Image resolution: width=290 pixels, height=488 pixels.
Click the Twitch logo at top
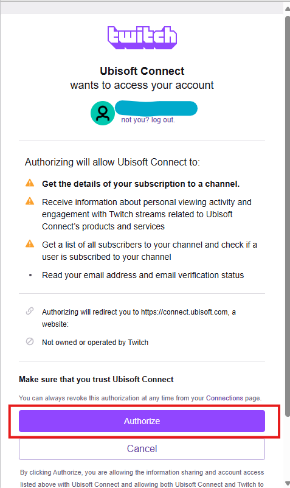point(142,37)
